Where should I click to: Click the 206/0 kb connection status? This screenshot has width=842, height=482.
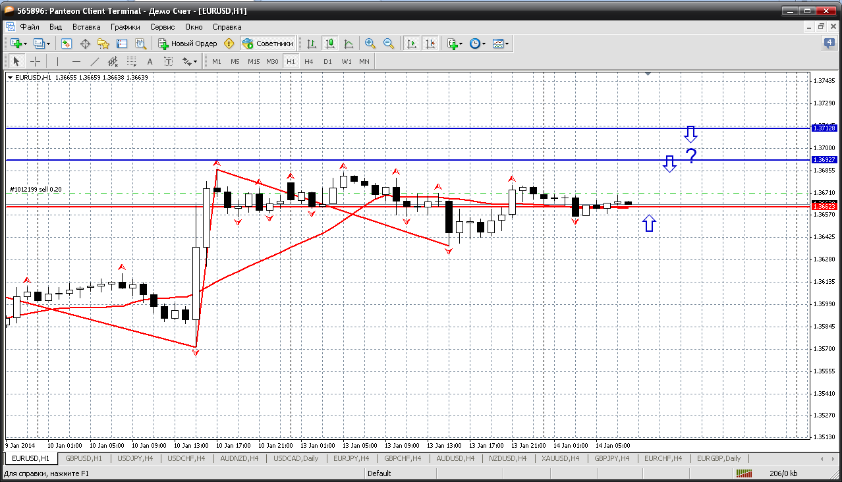[783, 473]
